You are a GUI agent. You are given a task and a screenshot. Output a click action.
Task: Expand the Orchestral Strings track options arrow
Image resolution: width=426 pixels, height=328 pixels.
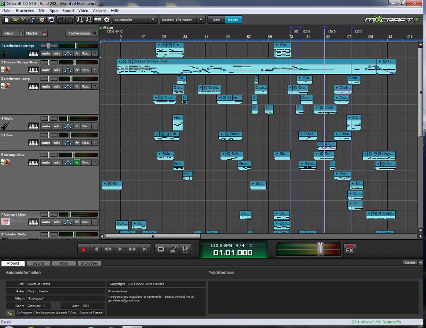point(95,54)
